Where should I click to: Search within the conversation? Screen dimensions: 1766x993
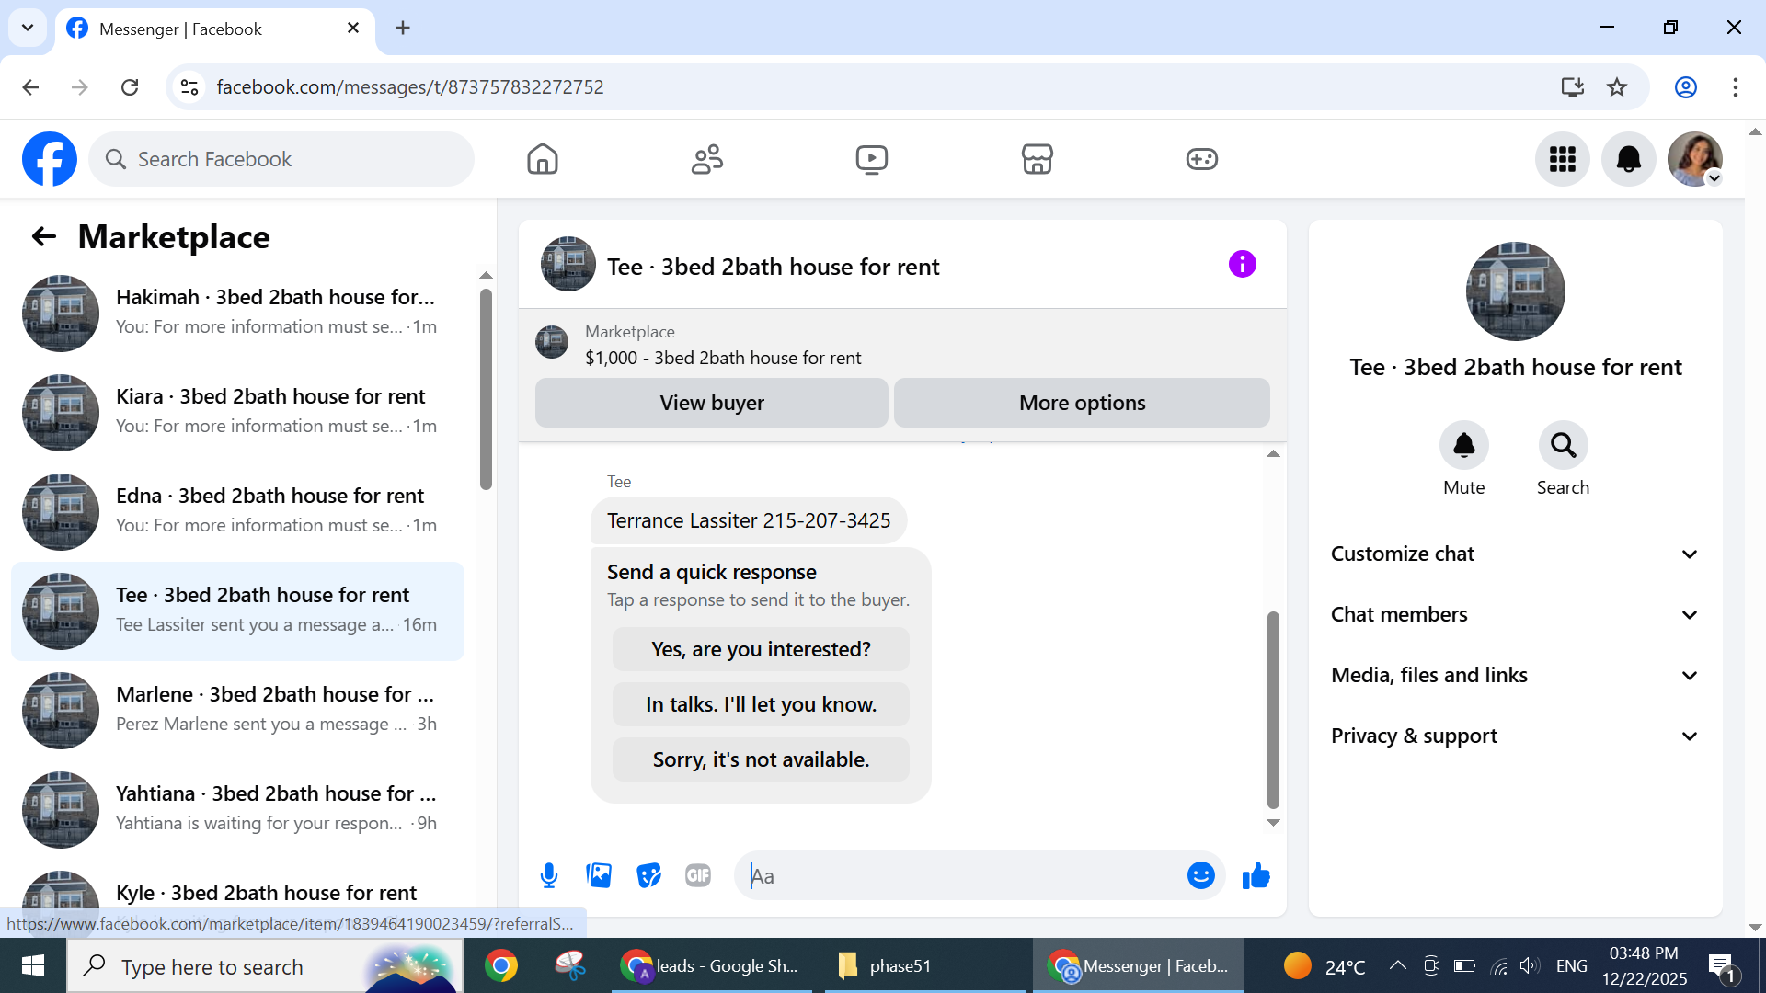1563,446
